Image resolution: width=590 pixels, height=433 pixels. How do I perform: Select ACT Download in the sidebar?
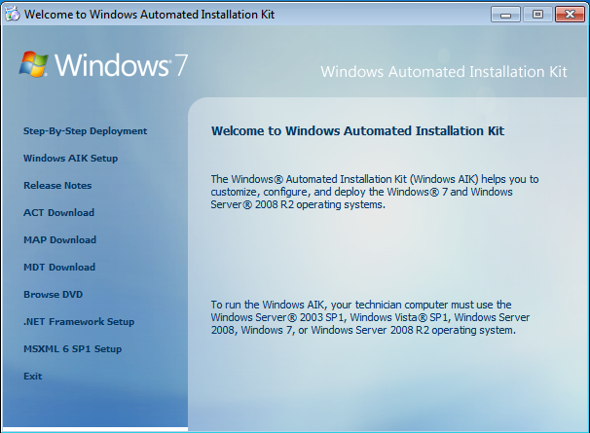pos(58,212)
